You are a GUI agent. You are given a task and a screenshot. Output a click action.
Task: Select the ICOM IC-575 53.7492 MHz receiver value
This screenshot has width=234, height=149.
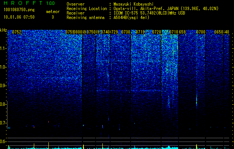(149, 13)
